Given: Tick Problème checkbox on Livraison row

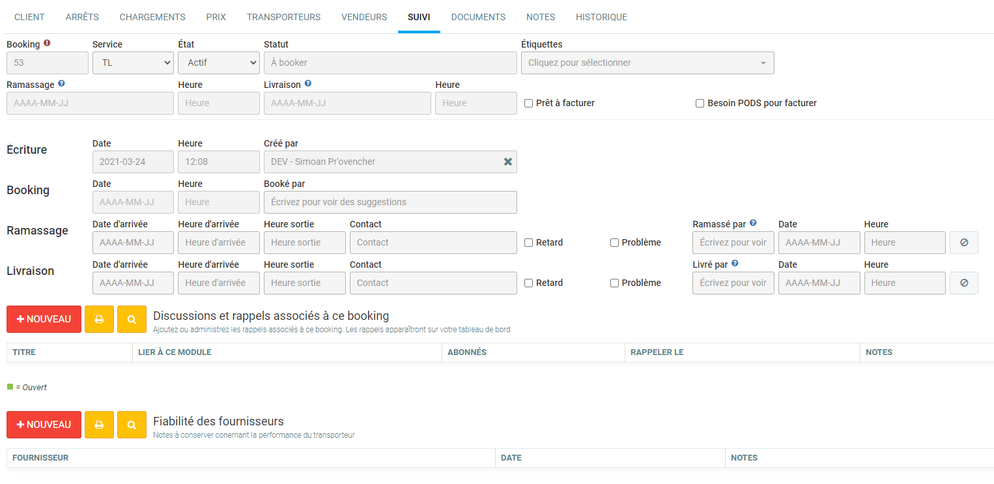Looking at the screenshot, I should tap(614, 283).
